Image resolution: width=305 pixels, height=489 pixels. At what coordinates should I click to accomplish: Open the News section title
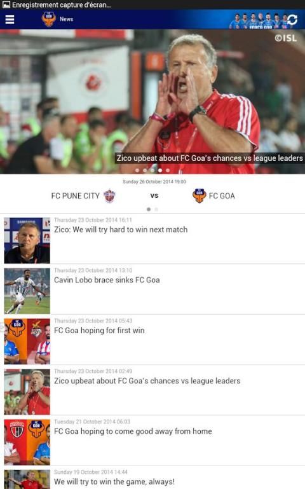point(66,19)
